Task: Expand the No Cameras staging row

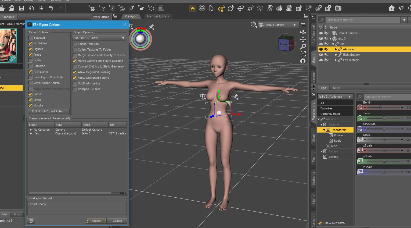Action: 31,130
